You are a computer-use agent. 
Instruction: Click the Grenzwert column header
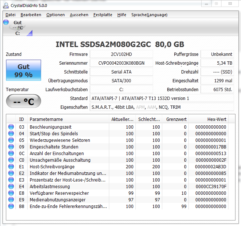pyautogui.click(x=176, y=119)
